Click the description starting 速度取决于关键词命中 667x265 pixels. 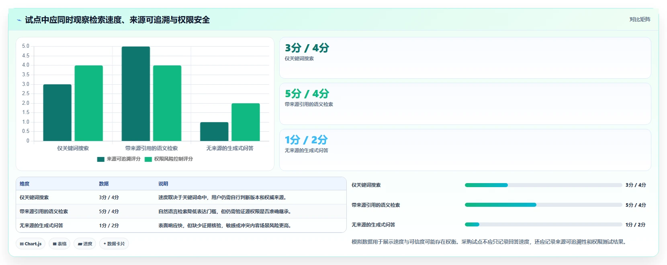pos(222,198)
